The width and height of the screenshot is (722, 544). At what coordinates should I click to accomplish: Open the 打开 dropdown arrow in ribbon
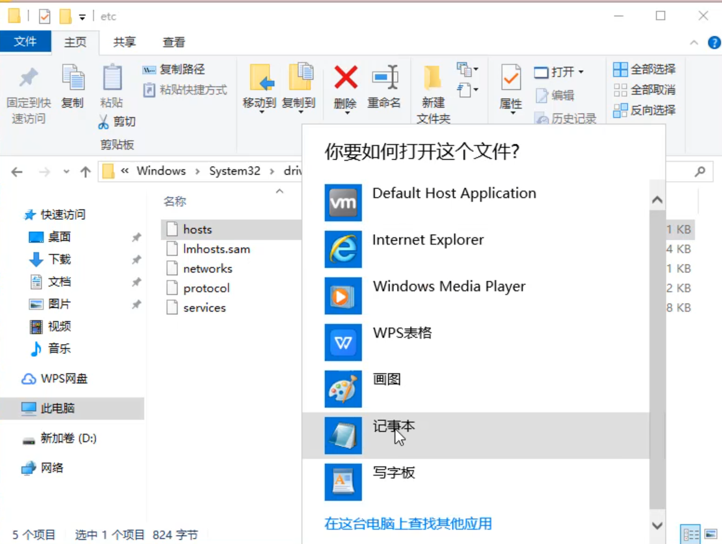(581, 72)
